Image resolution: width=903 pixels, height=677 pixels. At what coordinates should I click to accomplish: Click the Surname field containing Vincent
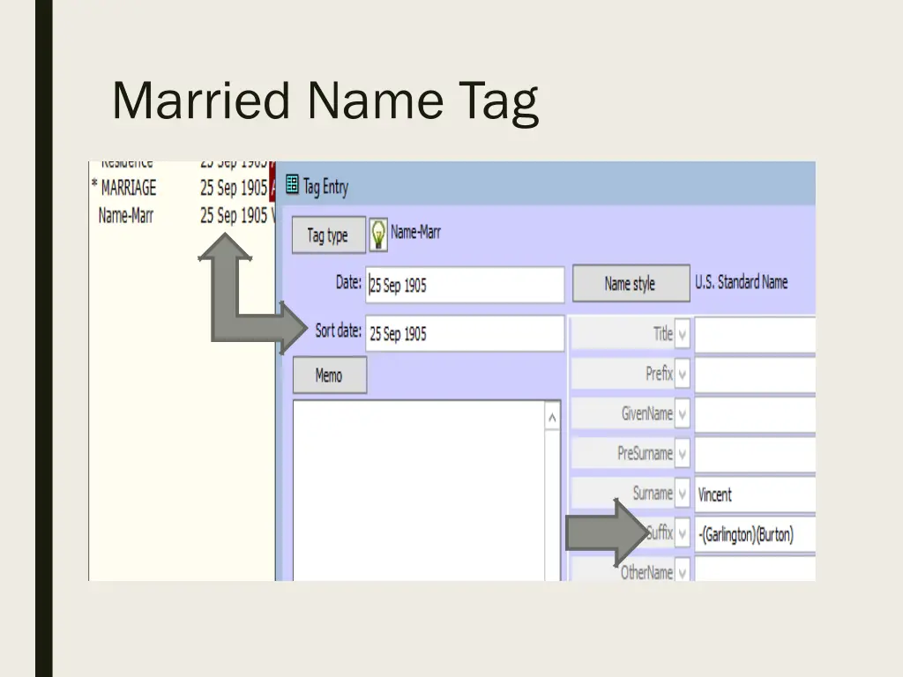tap(755, 495)
